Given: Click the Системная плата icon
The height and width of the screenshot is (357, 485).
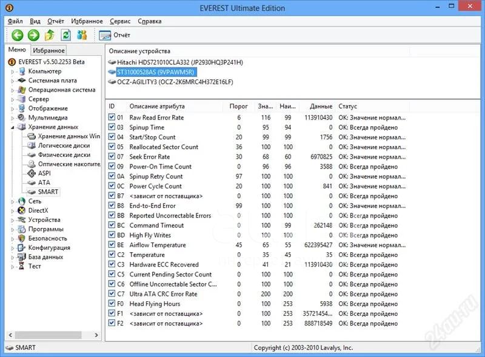Looking at the screenshot, I should pyautogui.click(x=22, y=81).
